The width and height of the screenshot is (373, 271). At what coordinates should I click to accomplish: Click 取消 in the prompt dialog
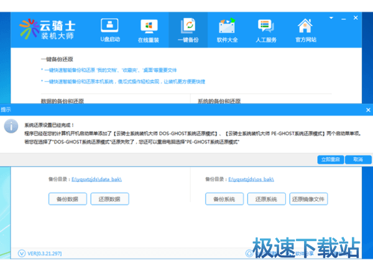tap(358, 159)
